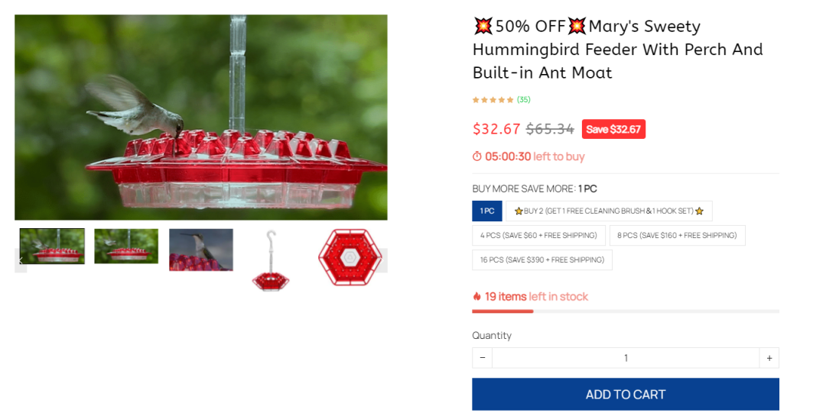Choose Buy 2 with free cleaning brush option
Screen dimensions: 826x419
pos(609,211)
